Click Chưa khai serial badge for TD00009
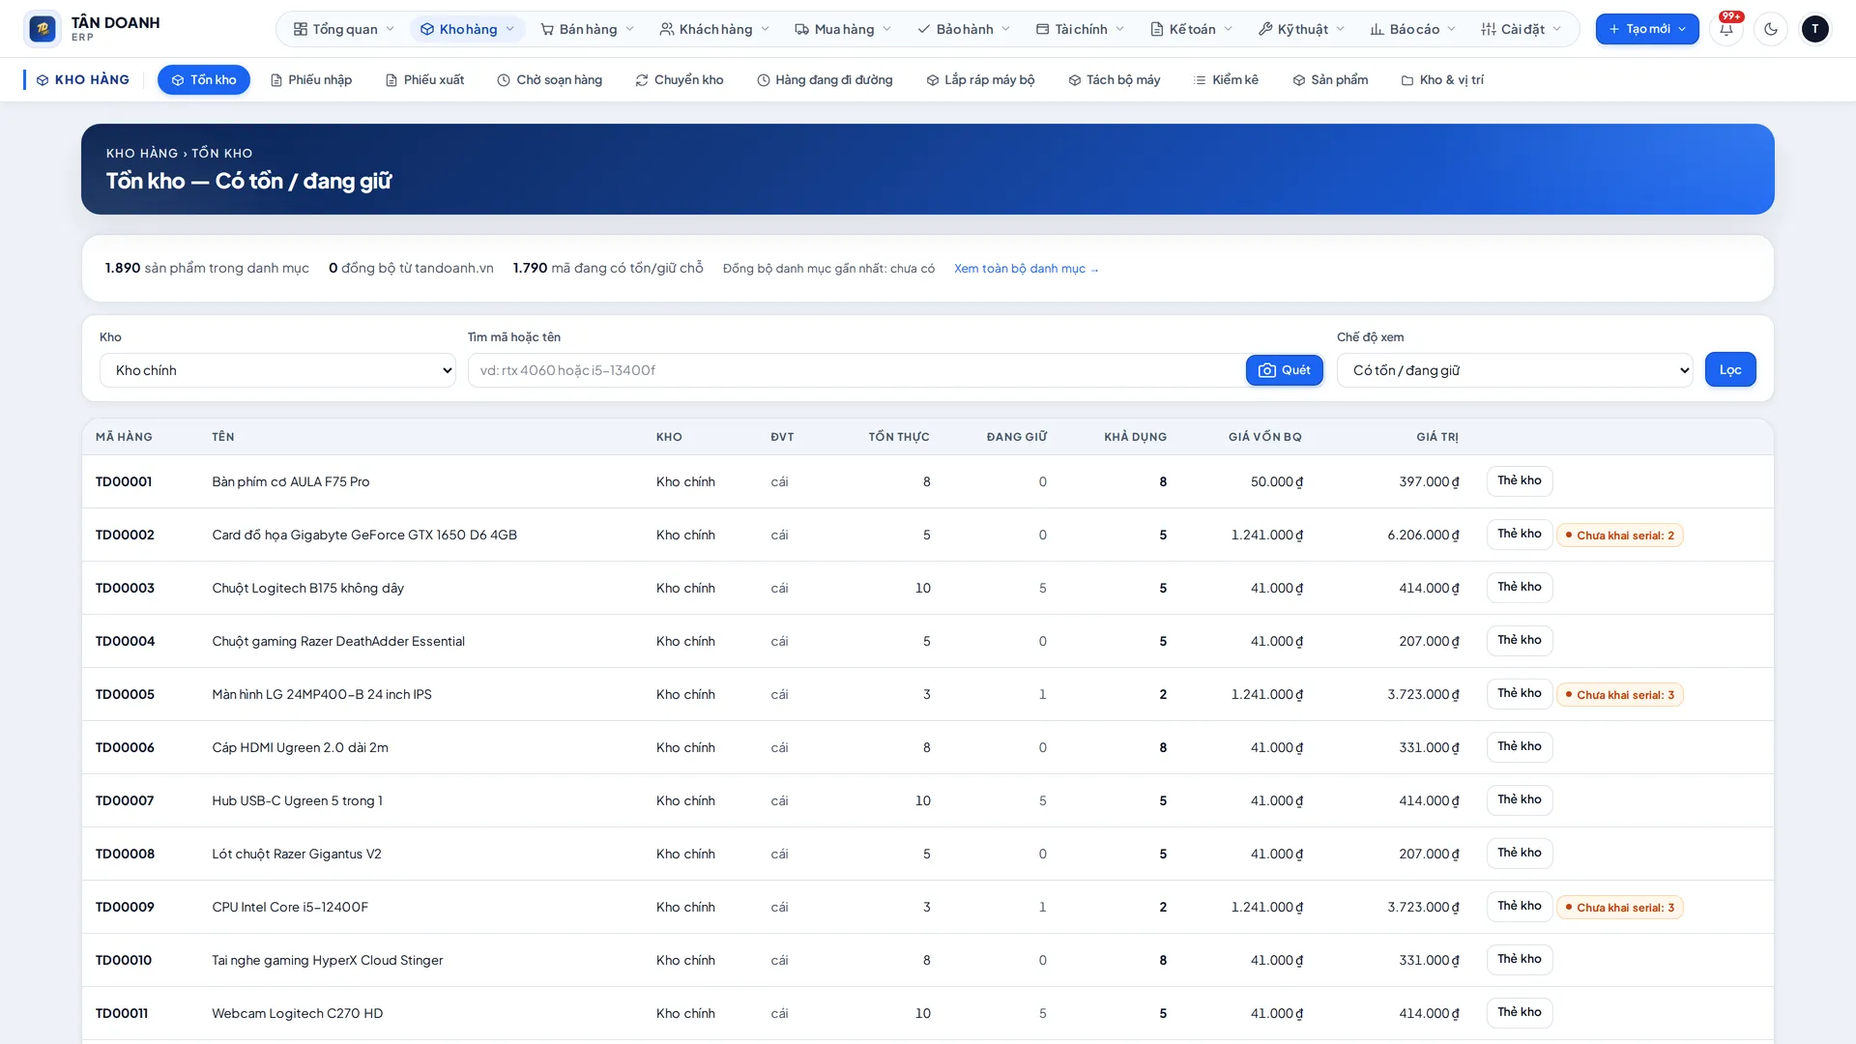1856x1044 pixels. [x=1620, y=908]
